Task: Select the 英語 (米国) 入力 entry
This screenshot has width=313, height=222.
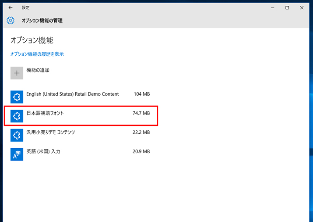Action: 80,154
